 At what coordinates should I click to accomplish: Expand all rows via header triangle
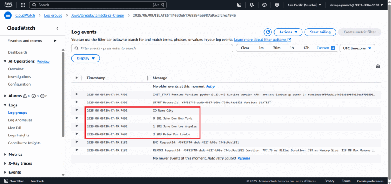[x=76, y=78]
